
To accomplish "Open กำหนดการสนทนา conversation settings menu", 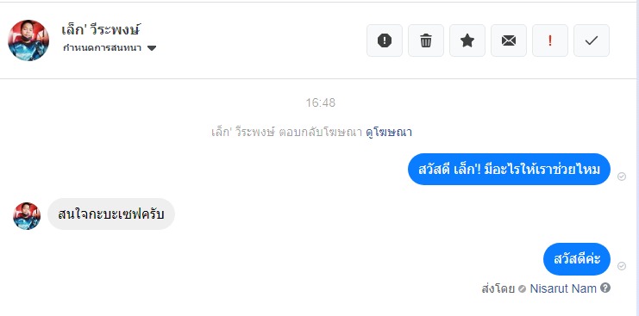I will click(x=110, y=48).
